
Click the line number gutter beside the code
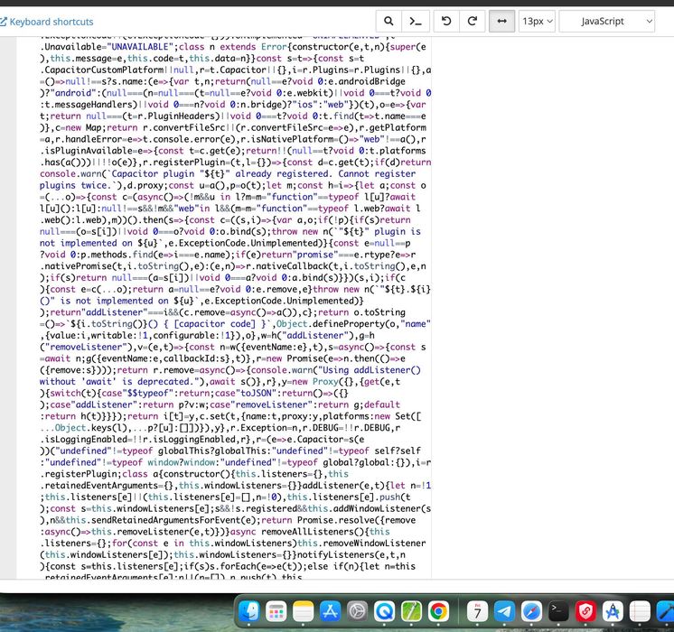(x=8, y=307)
